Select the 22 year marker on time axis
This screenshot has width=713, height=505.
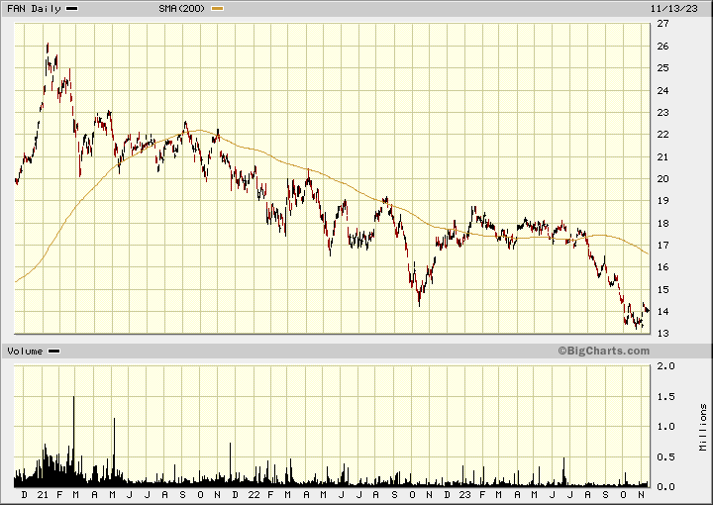click(x=255, y=494)
